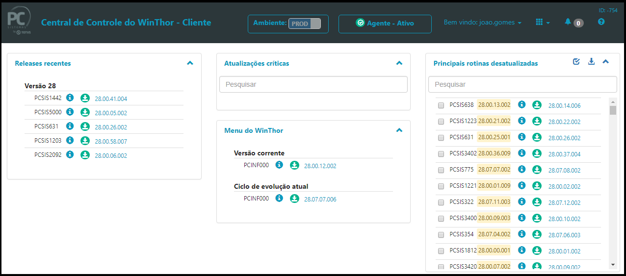This screenshot has width=626, height=276.
Task: Show info for PCINF000 Versão corrente
Action: point(279,165)
